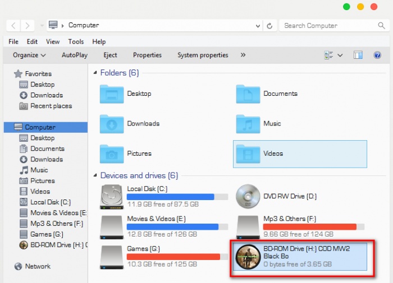Open the Organize dropdown
This screenshot has width=393, height=283.
point(29,55)
